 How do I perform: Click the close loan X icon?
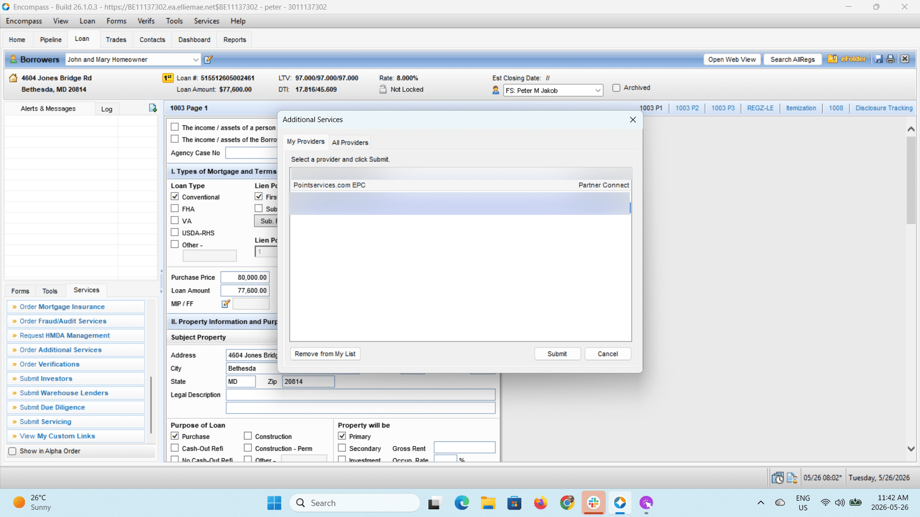coord(905,59)
